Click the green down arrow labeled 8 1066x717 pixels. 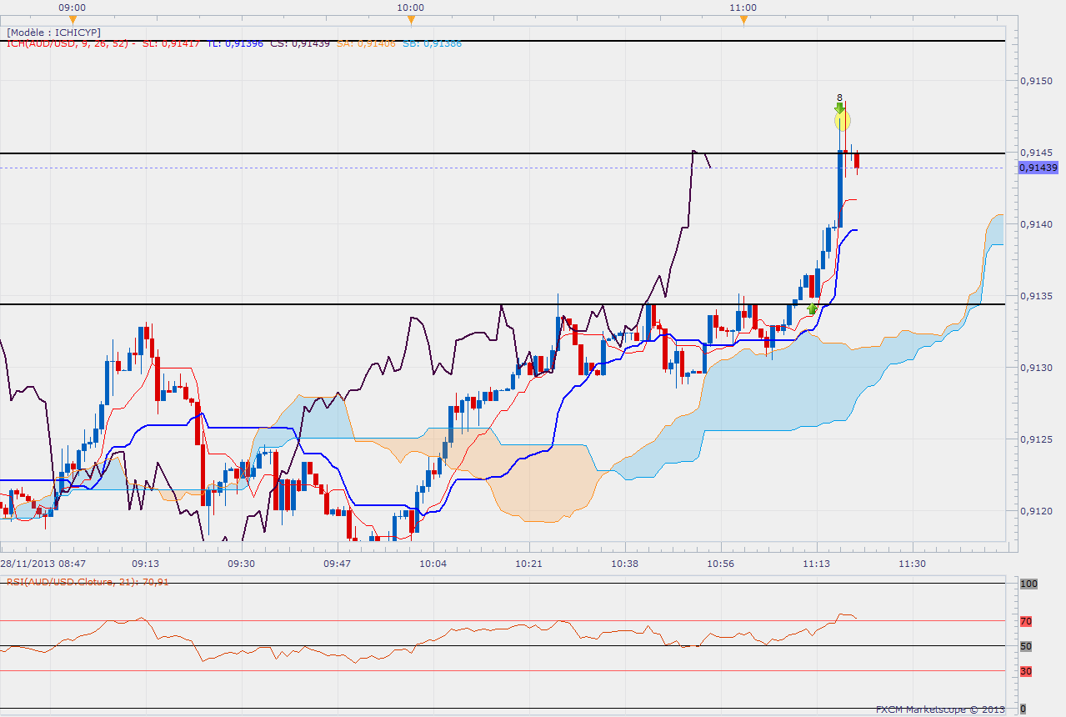(839, 108)
